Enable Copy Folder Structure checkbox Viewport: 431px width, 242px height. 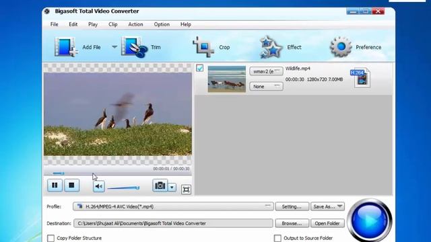pyautogui.click(x=51, y=238)
